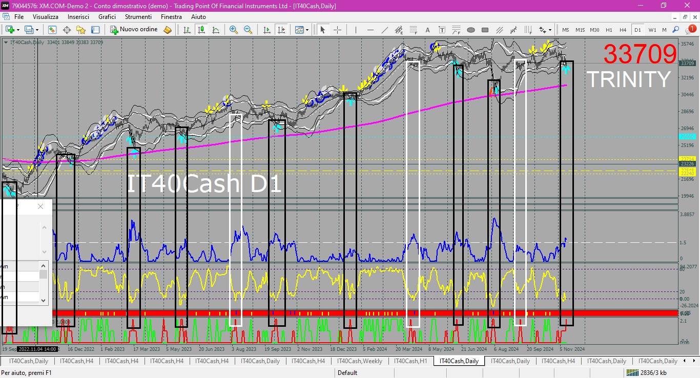The width and height of the screenshot is (700, 378).
Task: Click the dialog list scrollbar down arrow
Action: click(x=44, y=300)
